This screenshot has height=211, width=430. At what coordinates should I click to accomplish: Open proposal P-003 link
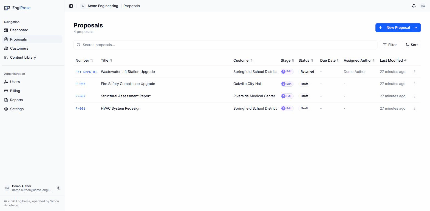(x=80, y=84)
